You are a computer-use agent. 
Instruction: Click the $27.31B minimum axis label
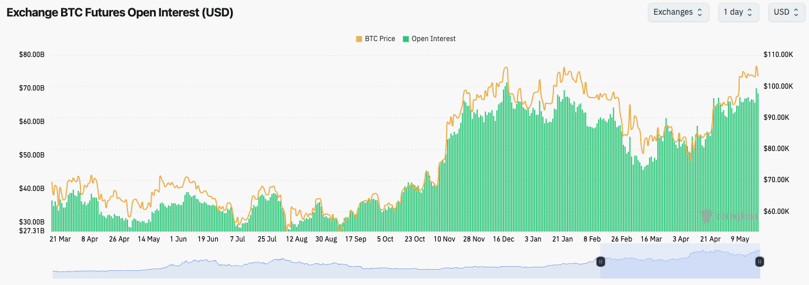click(32, 230)
